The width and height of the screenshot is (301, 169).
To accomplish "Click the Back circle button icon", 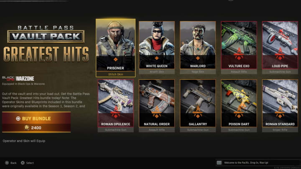I will (x=7, y=163).
